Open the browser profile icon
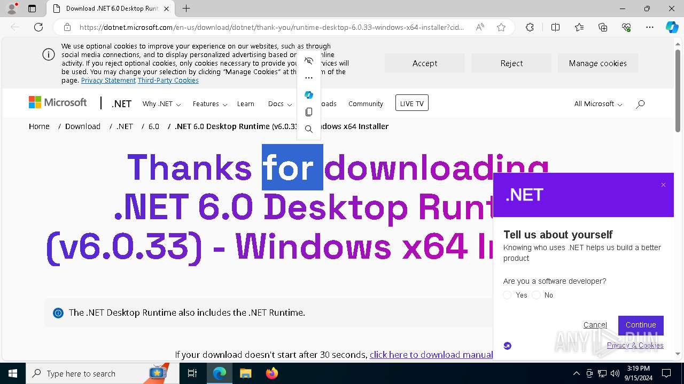The image size is (684, 384). tap(12, 9)
